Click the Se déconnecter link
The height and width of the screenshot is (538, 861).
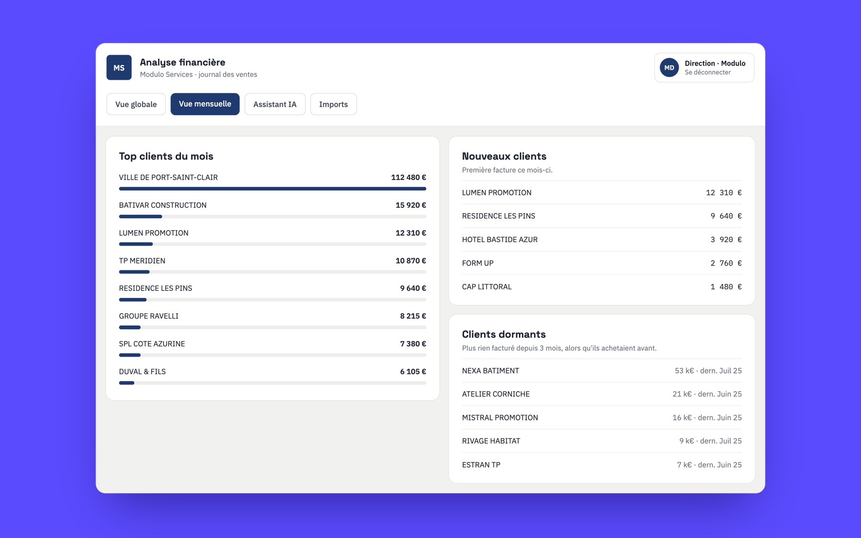(707, 72)
